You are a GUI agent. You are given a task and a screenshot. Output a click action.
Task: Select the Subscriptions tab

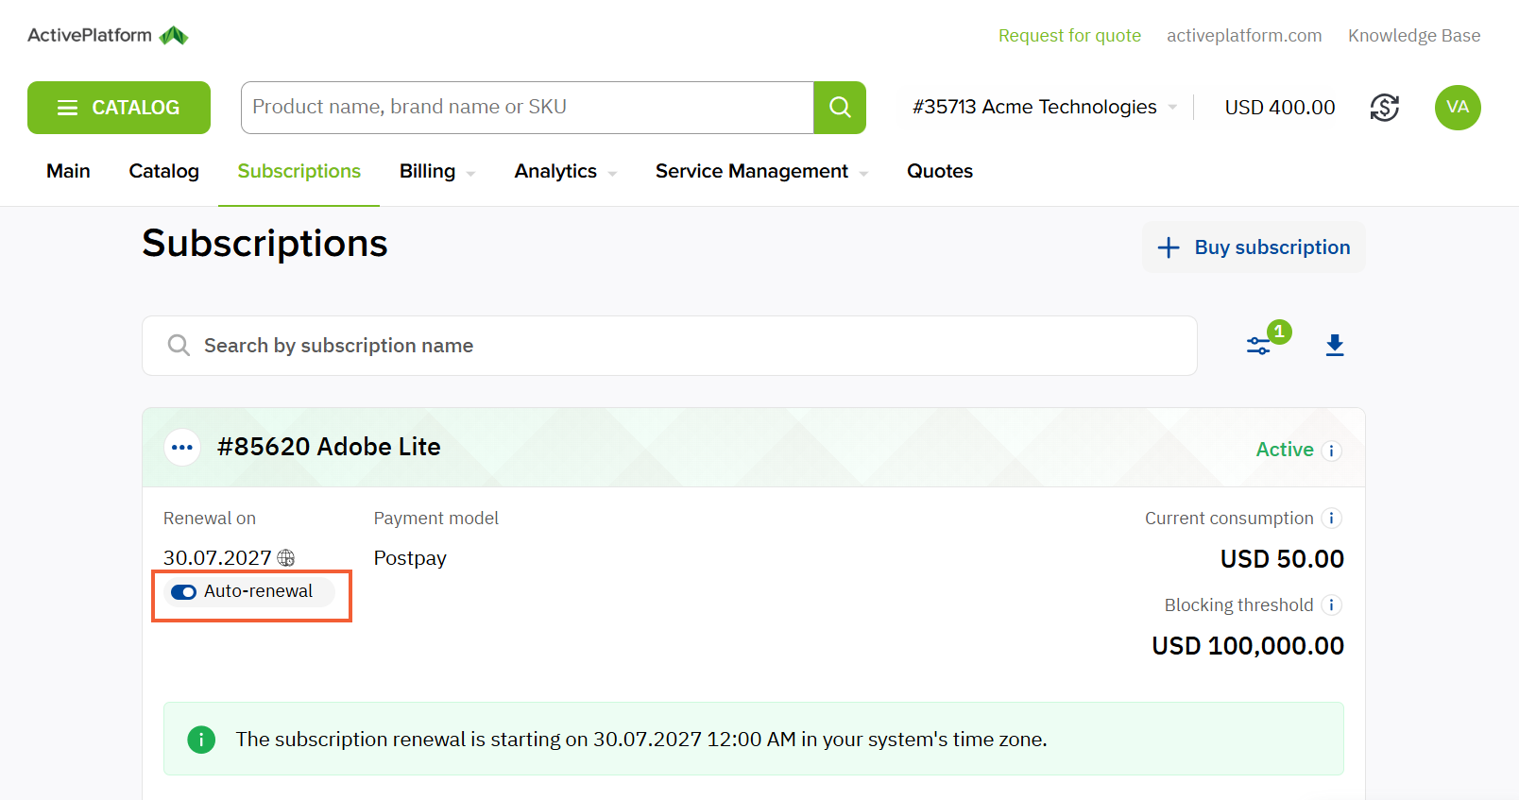299,171
